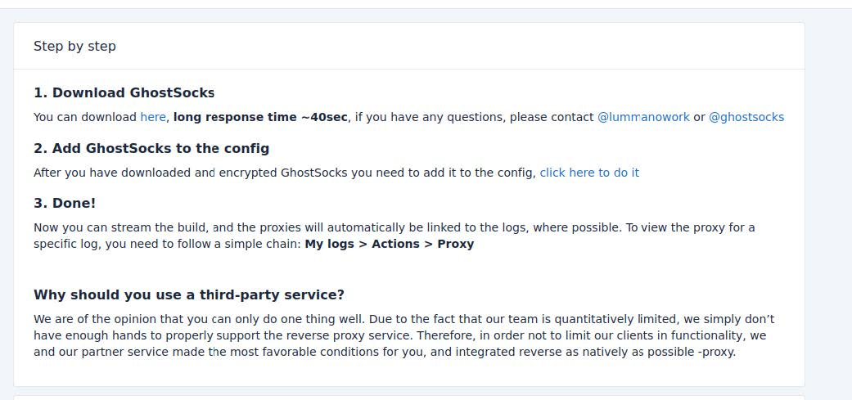852x400 pixels.
Task: Follow the "click here to do it" link
Action: [589, 173]
